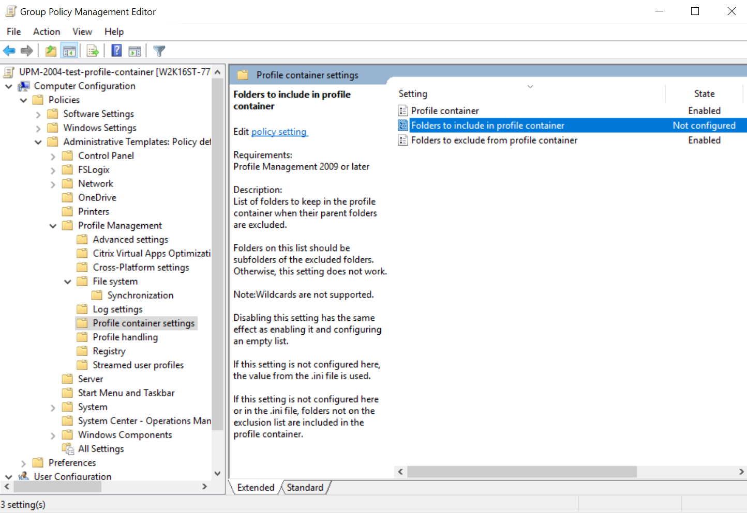Click the Printers folder icon
The height and width of the screenshot is (514, 747).
67,211
